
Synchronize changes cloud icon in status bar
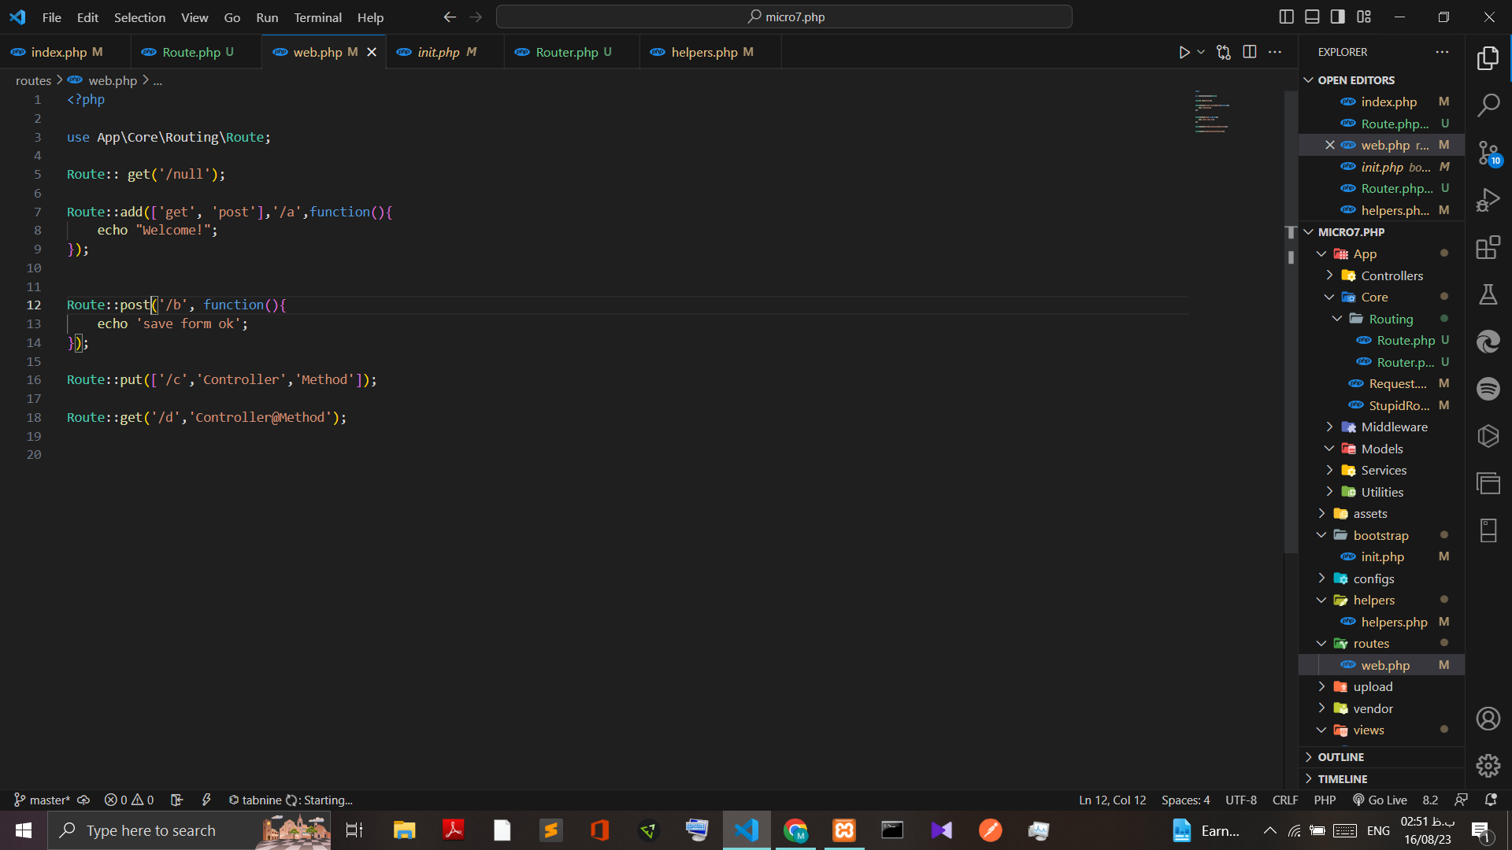(83, 800)
